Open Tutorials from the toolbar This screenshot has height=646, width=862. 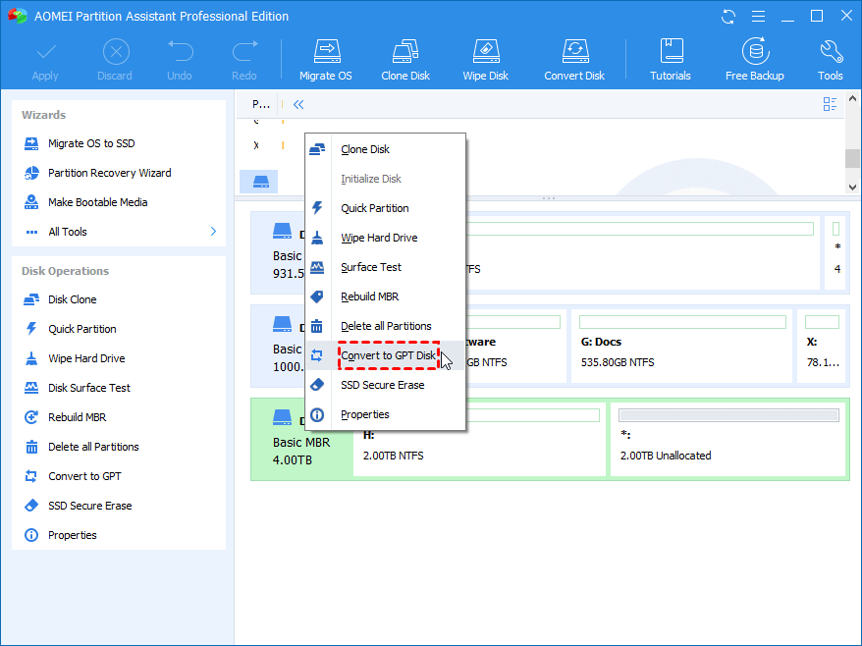(671, 60)
